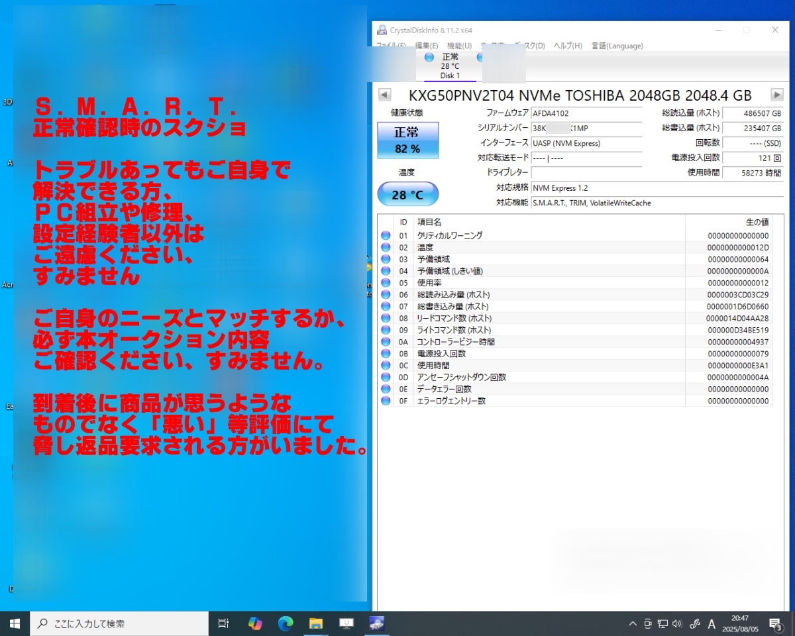Click the speaker volume tray icon
Image resolution: width=795 pixels, height=636 pixels.
[677, 623]
